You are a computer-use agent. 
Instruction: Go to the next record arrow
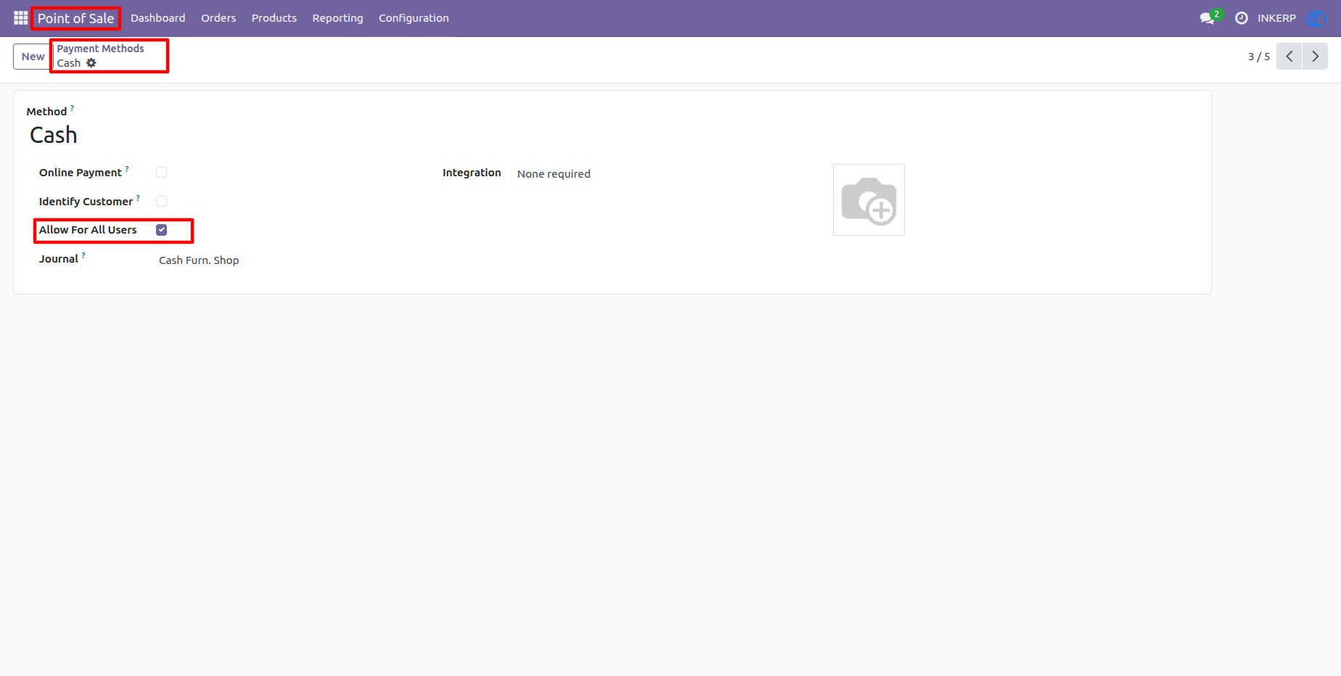pyautogui.click(x=1315, y=57)
